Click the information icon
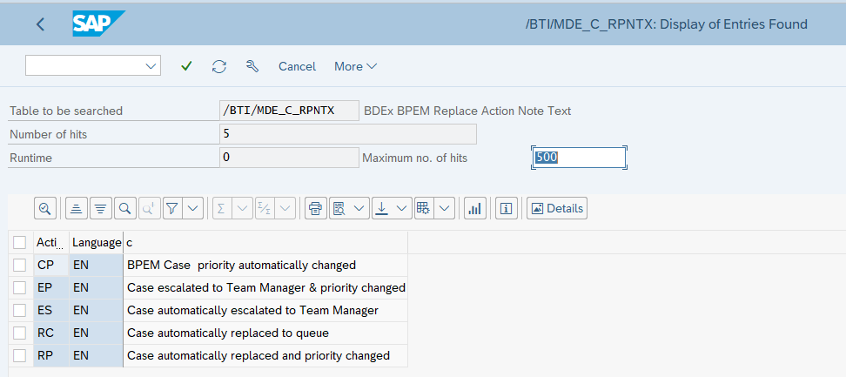Screen dimensions: 846x377 pos(506,209)
